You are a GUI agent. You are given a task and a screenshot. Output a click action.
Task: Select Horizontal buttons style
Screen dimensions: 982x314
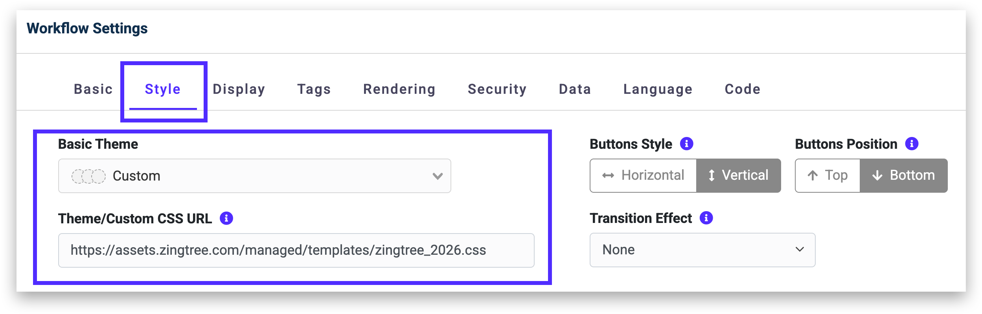[644, 175]
